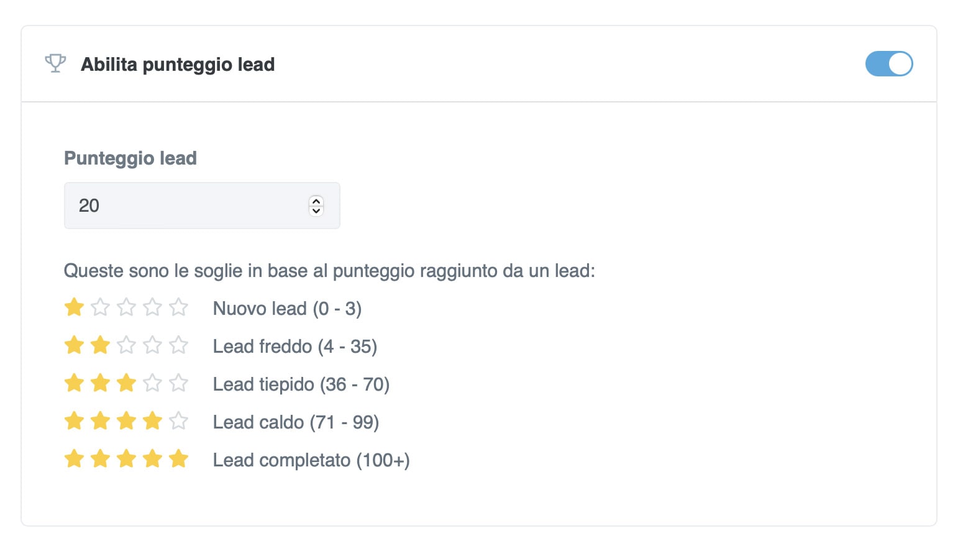
Task: Click the third filled star in Lead tiepido row
Action: pyautogui.click(x=127, y=383)
